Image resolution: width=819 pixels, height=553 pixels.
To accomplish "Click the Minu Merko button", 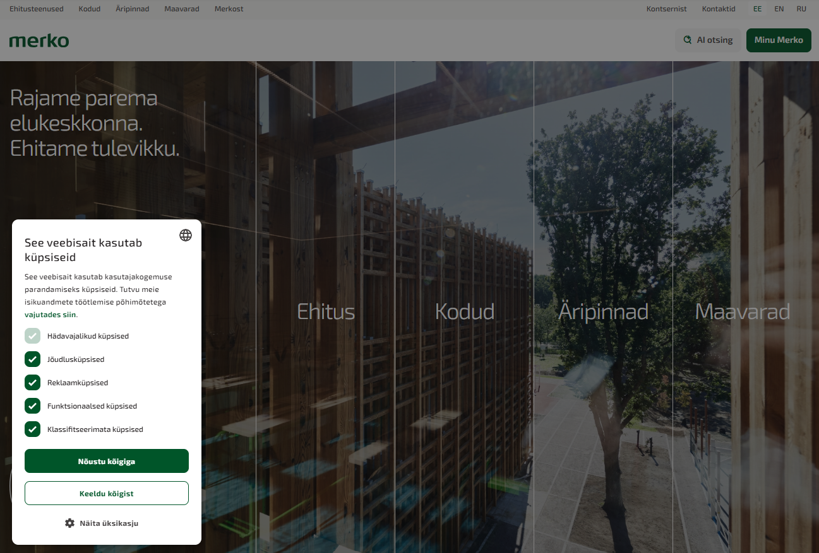I will [779, 40].
